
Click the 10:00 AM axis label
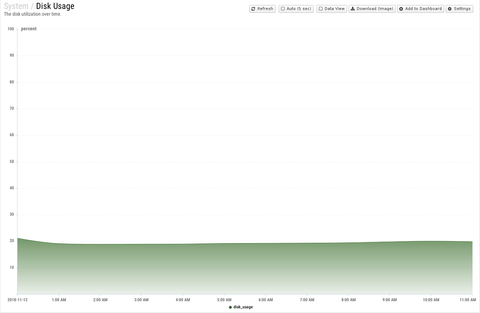point(431,300)
